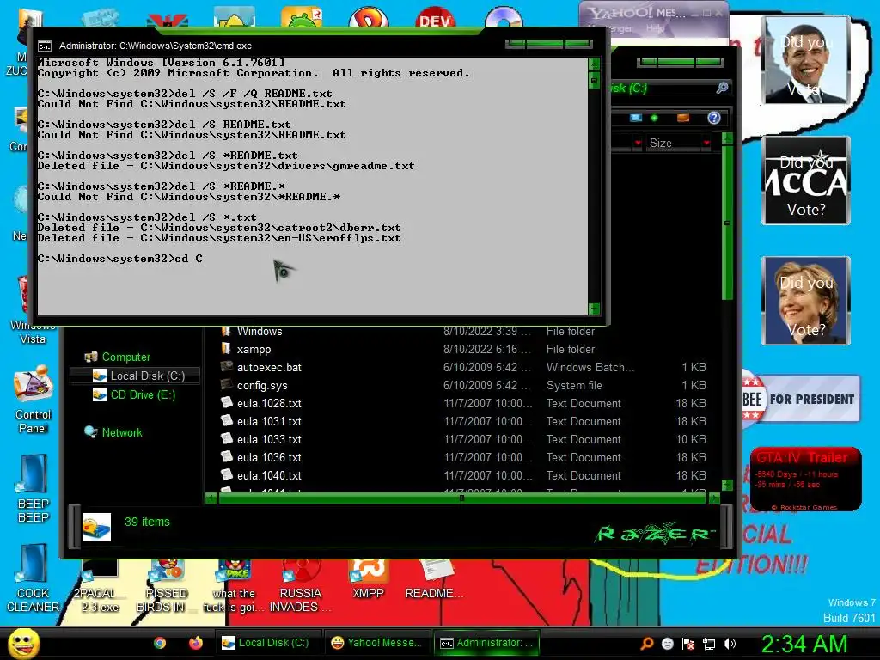Click the volume speaker icon in tray
The image size is (880, 660).
coord(730,644)
